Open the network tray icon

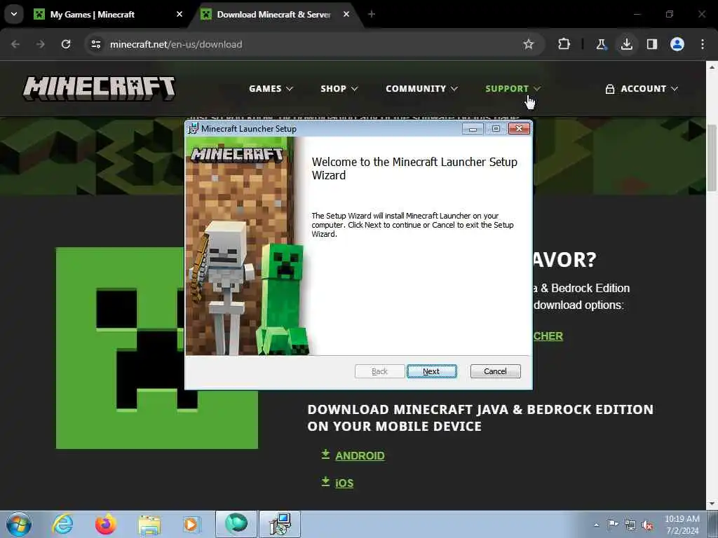coord(630,525)
